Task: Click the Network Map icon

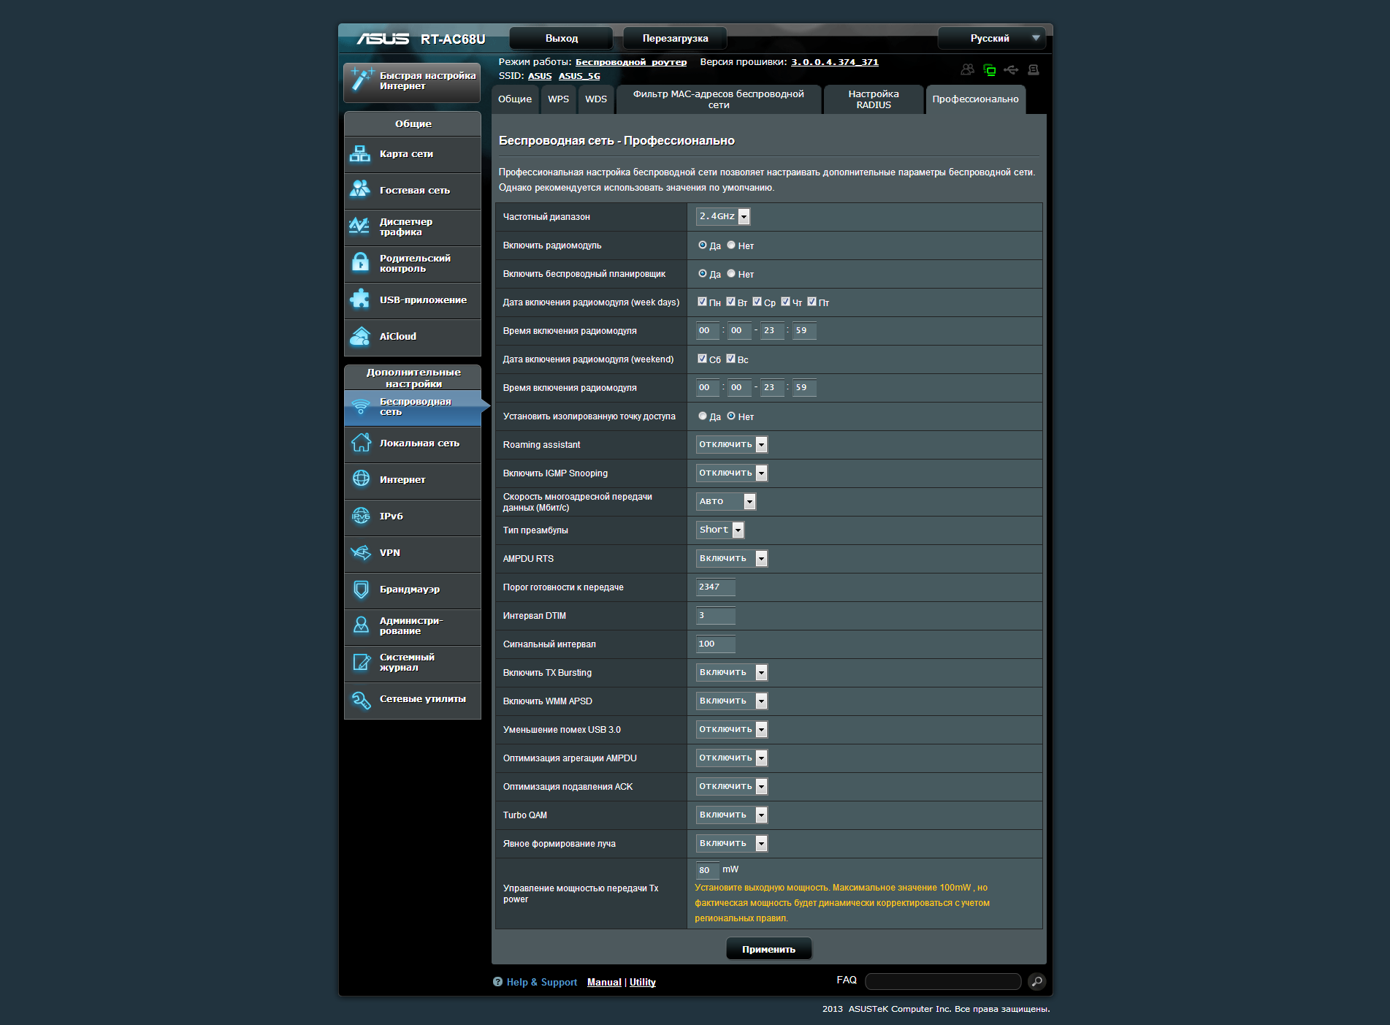Action: pos(360,153)
